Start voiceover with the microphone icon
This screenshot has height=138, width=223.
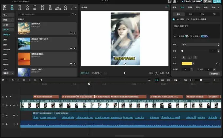coord(149,80)
